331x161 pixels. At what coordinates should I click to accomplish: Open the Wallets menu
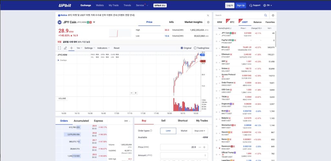100,5
